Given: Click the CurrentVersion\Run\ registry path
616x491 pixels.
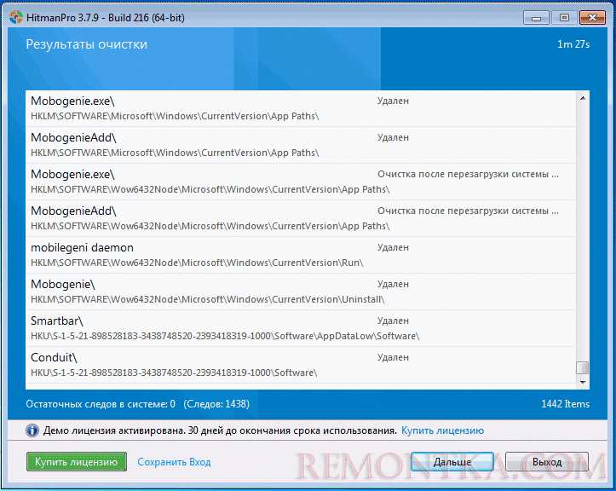Looking at the screenshot, I should pyautogui.click(x=197, y=263).
